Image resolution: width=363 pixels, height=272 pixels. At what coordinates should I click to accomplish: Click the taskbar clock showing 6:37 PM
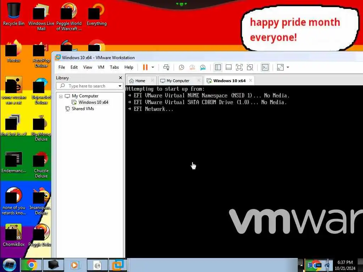point(345,265)
